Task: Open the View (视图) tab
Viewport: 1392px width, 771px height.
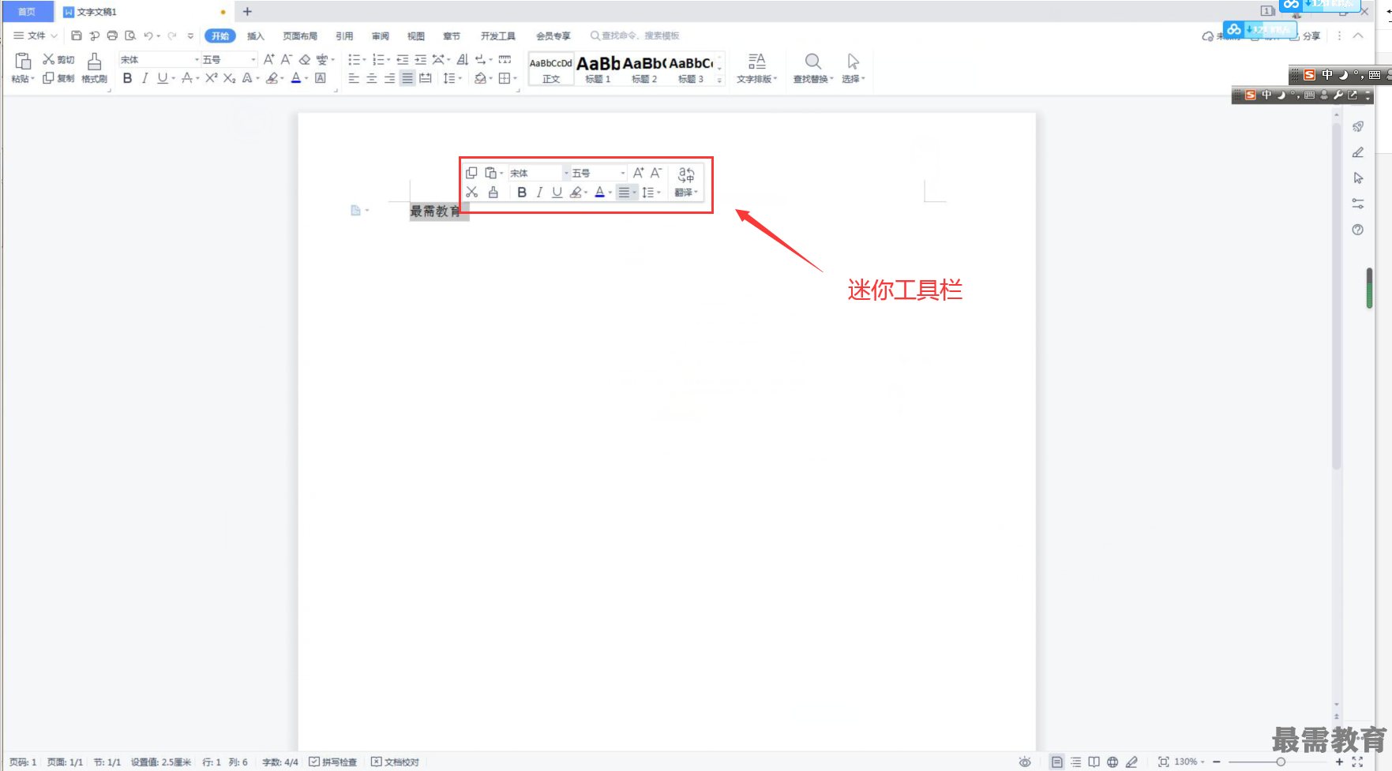Action: 416,36
